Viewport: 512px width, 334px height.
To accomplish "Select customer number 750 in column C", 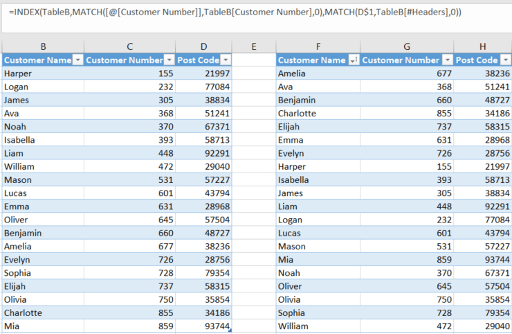I will (129, 299).
